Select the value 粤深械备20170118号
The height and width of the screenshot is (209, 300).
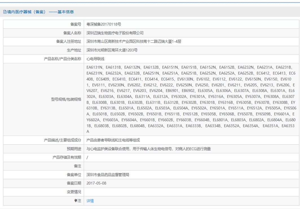(104, 24)
